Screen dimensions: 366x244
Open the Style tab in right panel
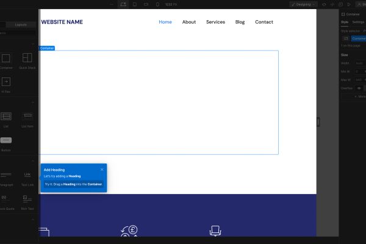coord(345,22)
